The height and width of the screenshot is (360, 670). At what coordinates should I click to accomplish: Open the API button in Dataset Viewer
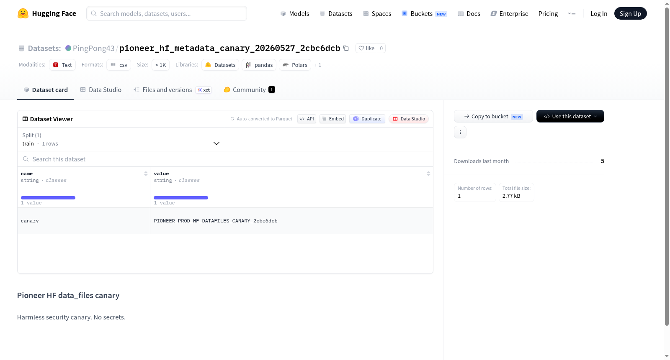(307, 119)
